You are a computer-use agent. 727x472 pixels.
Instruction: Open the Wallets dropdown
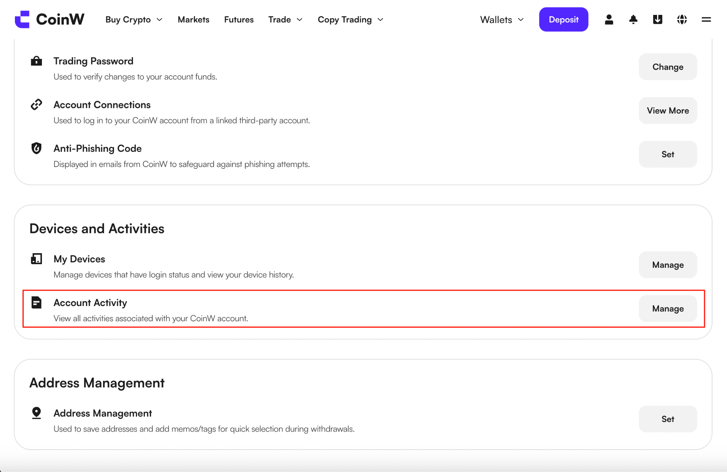click(502, 20)
